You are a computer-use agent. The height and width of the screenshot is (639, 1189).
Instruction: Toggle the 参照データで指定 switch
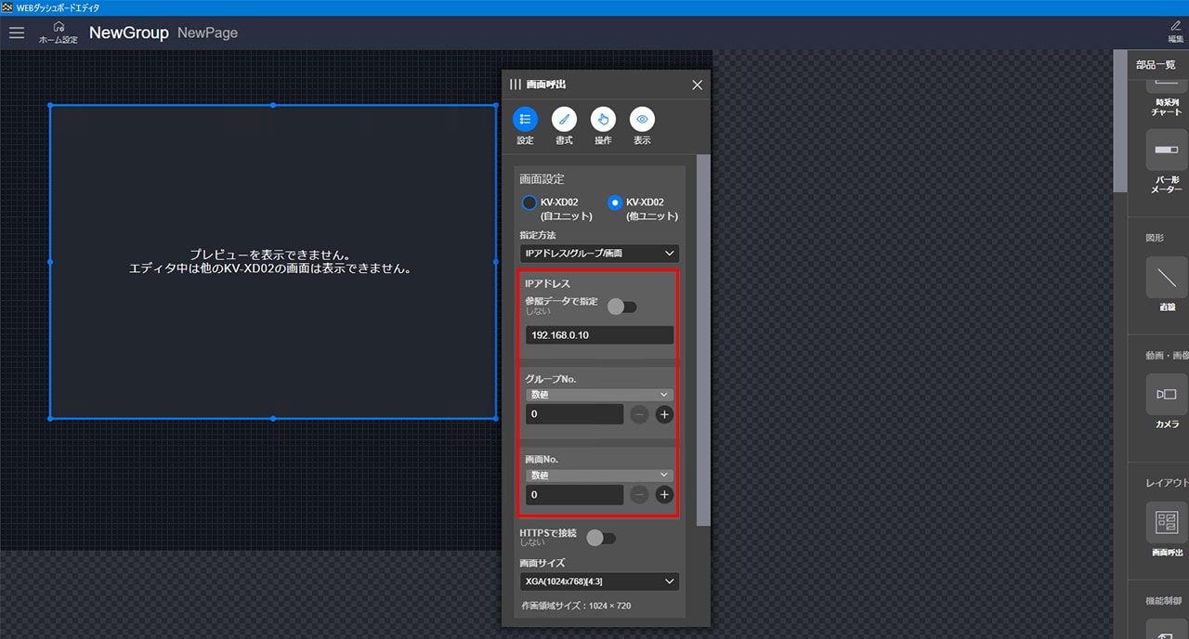point(621,306)
